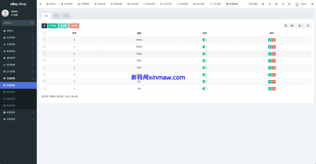Edit the row with amount 2000
This screenshot has width=316, height=164.
pos(270,68)
